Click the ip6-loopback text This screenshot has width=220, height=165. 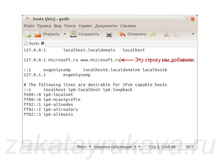coord(118,90)
